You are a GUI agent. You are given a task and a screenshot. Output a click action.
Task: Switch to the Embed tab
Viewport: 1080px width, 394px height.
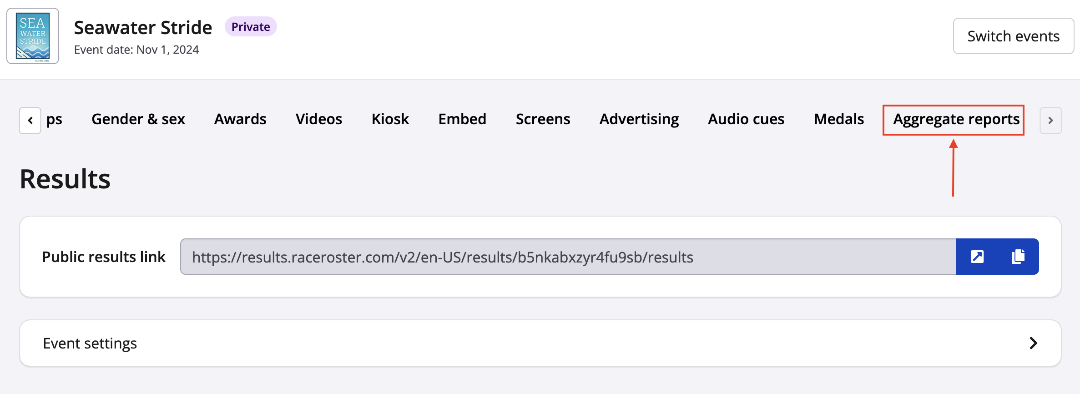pos(462,119)
